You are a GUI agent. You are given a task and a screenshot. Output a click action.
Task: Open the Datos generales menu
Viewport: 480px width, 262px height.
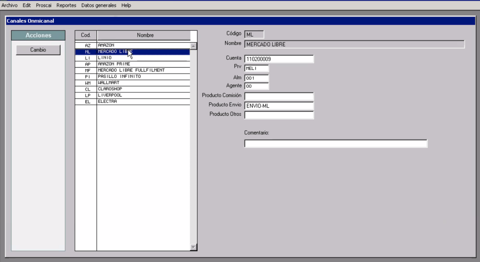coord(98,5)
